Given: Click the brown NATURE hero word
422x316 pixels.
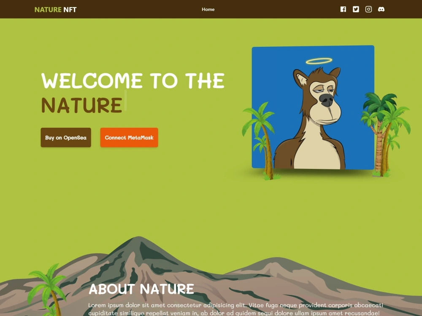Looking at the screenshot, I should click(82, 105).
